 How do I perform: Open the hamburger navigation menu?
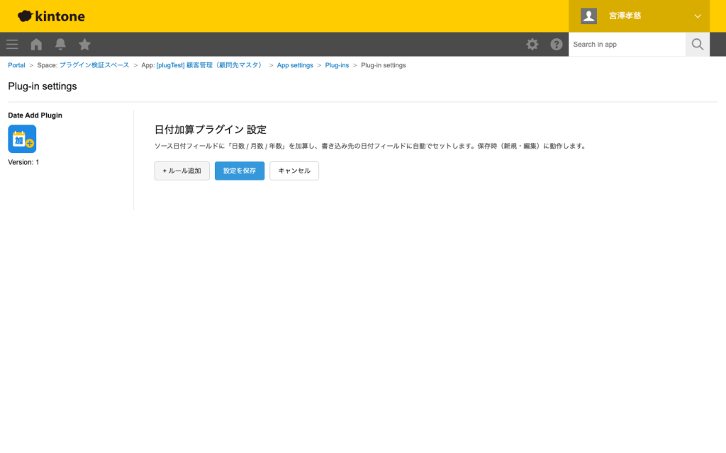click(x=11, y=44)
